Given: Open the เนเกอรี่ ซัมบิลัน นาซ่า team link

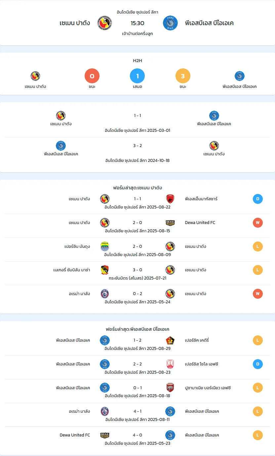Looking at the screenshot, I should [x=72, y=270].
